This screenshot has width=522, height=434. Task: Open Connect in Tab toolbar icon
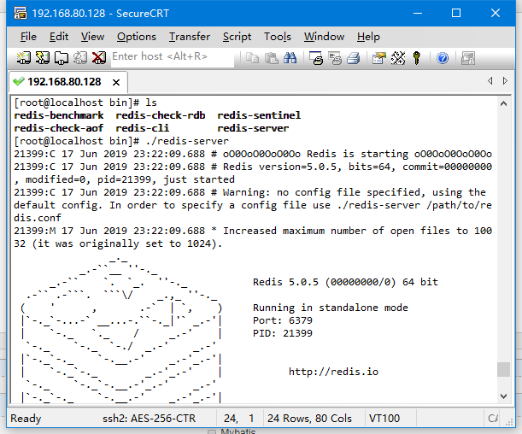pos(62,58)
